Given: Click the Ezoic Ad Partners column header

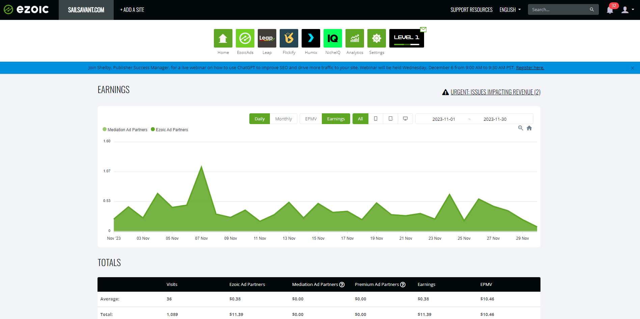Looking at the screenshot, I should tap(247, 284).
